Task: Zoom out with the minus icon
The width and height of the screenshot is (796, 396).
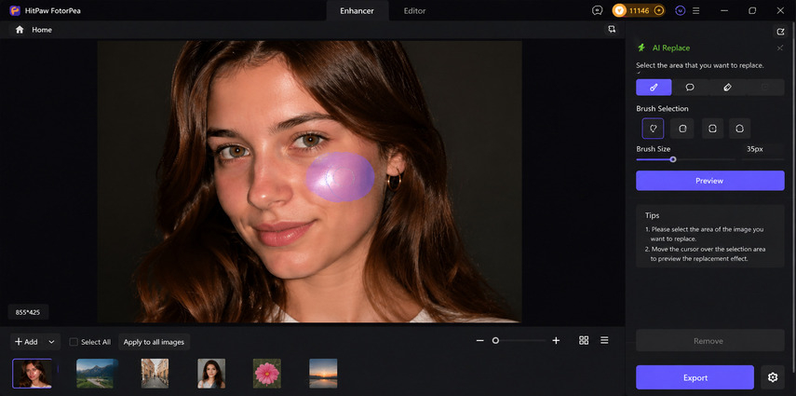Action: click(479, 341)
